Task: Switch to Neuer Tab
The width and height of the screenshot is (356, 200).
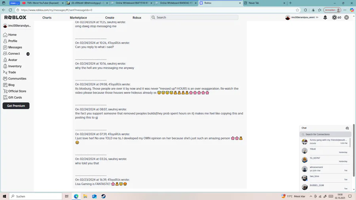Action: tap(265, 3)
